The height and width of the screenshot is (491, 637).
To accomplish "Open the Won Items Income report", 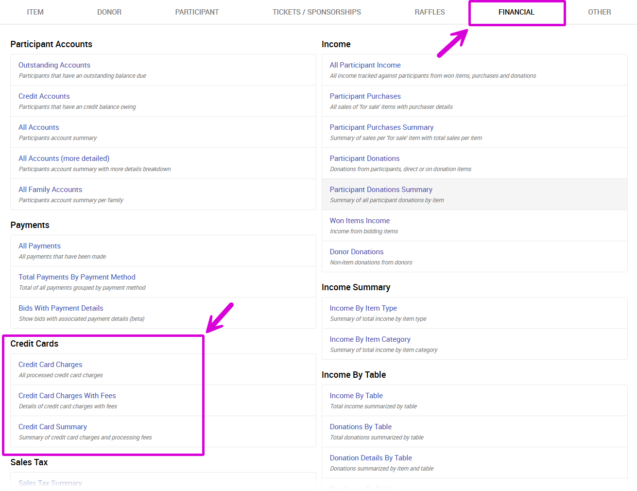I will 360,221.
